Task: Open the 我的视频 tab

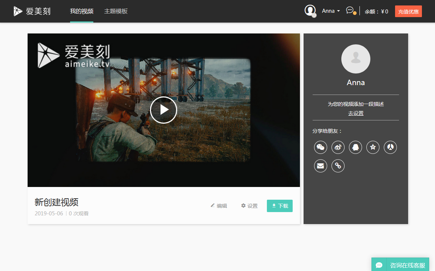Action: point(82,11)
